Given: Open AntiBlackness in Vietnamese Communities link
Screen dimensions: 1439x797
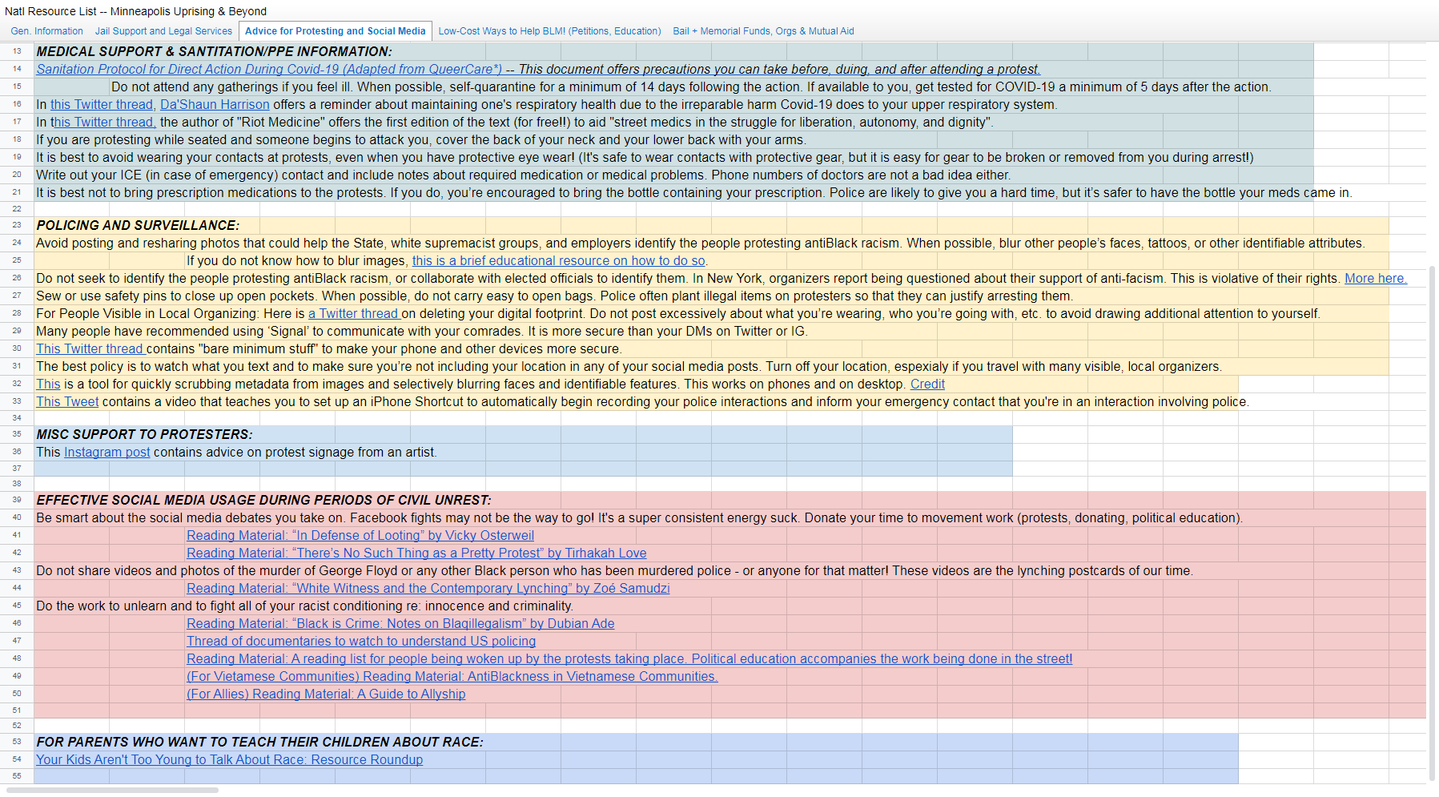Looking at the screenshot, I should click(452, 677).
